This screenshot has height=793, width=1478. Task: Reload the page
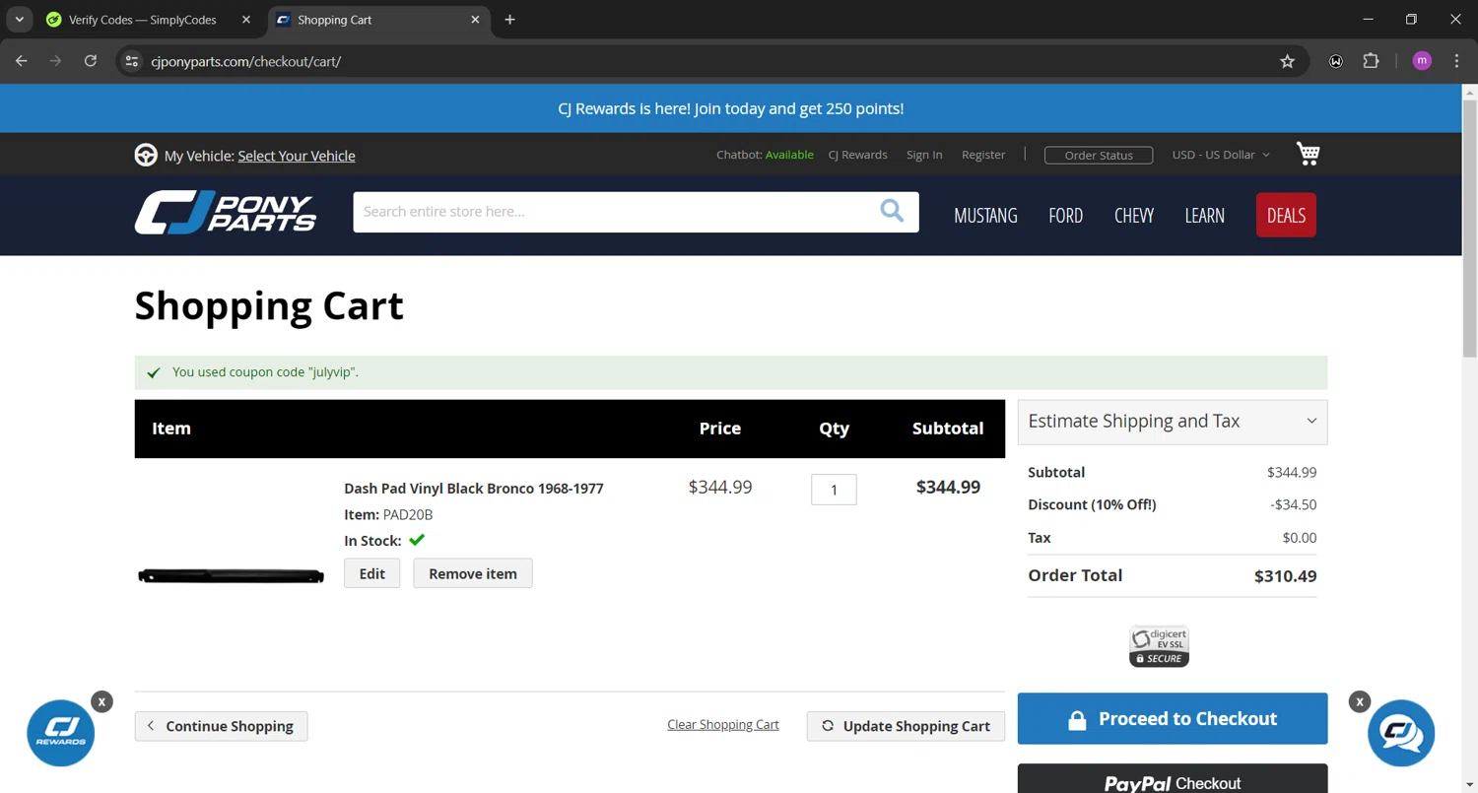(x=91, y=61)
